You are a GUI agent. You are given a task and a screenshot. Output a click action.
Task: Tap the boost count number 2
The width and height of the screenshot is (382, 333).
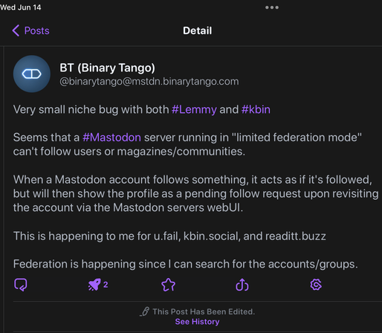click(106, 285)
